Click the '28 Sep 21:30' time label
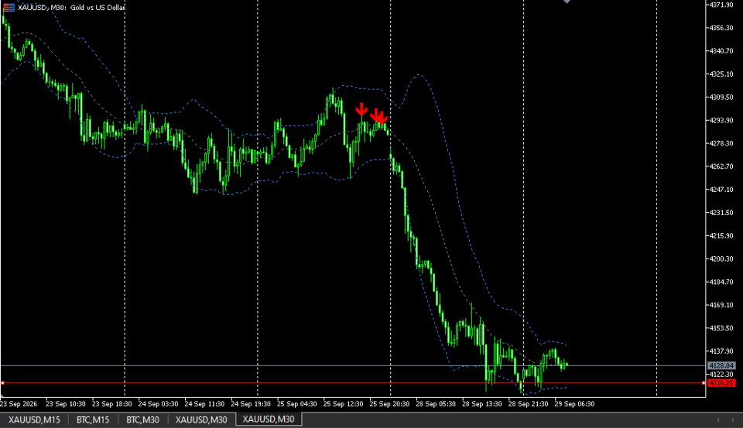This screenshot has width=743, height=428. (529, 404)
